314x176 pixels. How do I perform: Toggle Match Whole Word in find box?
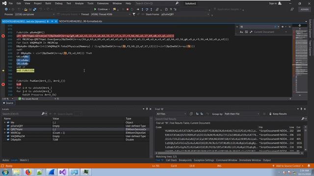click(246, 32)
